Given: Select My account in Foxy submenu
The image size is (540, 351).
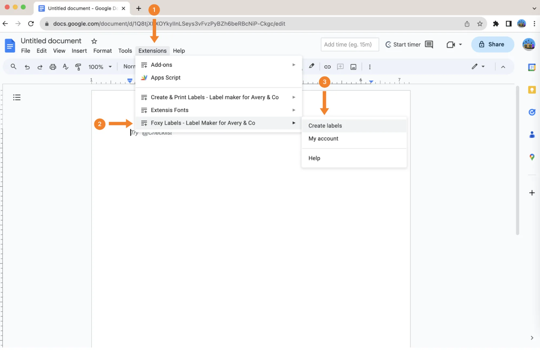Looking at the screenshot, I should pos(354,139).
